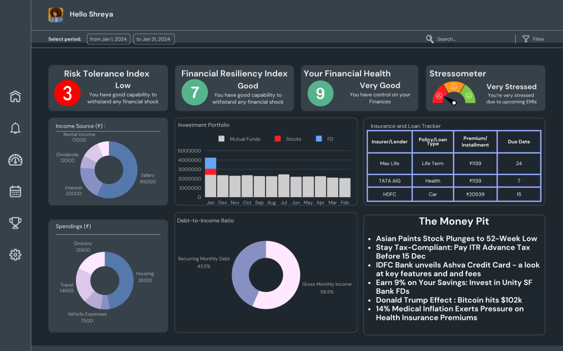Open the 'to Jan 31, 2024' date picker
563x351 pixels.
[154, 39]
